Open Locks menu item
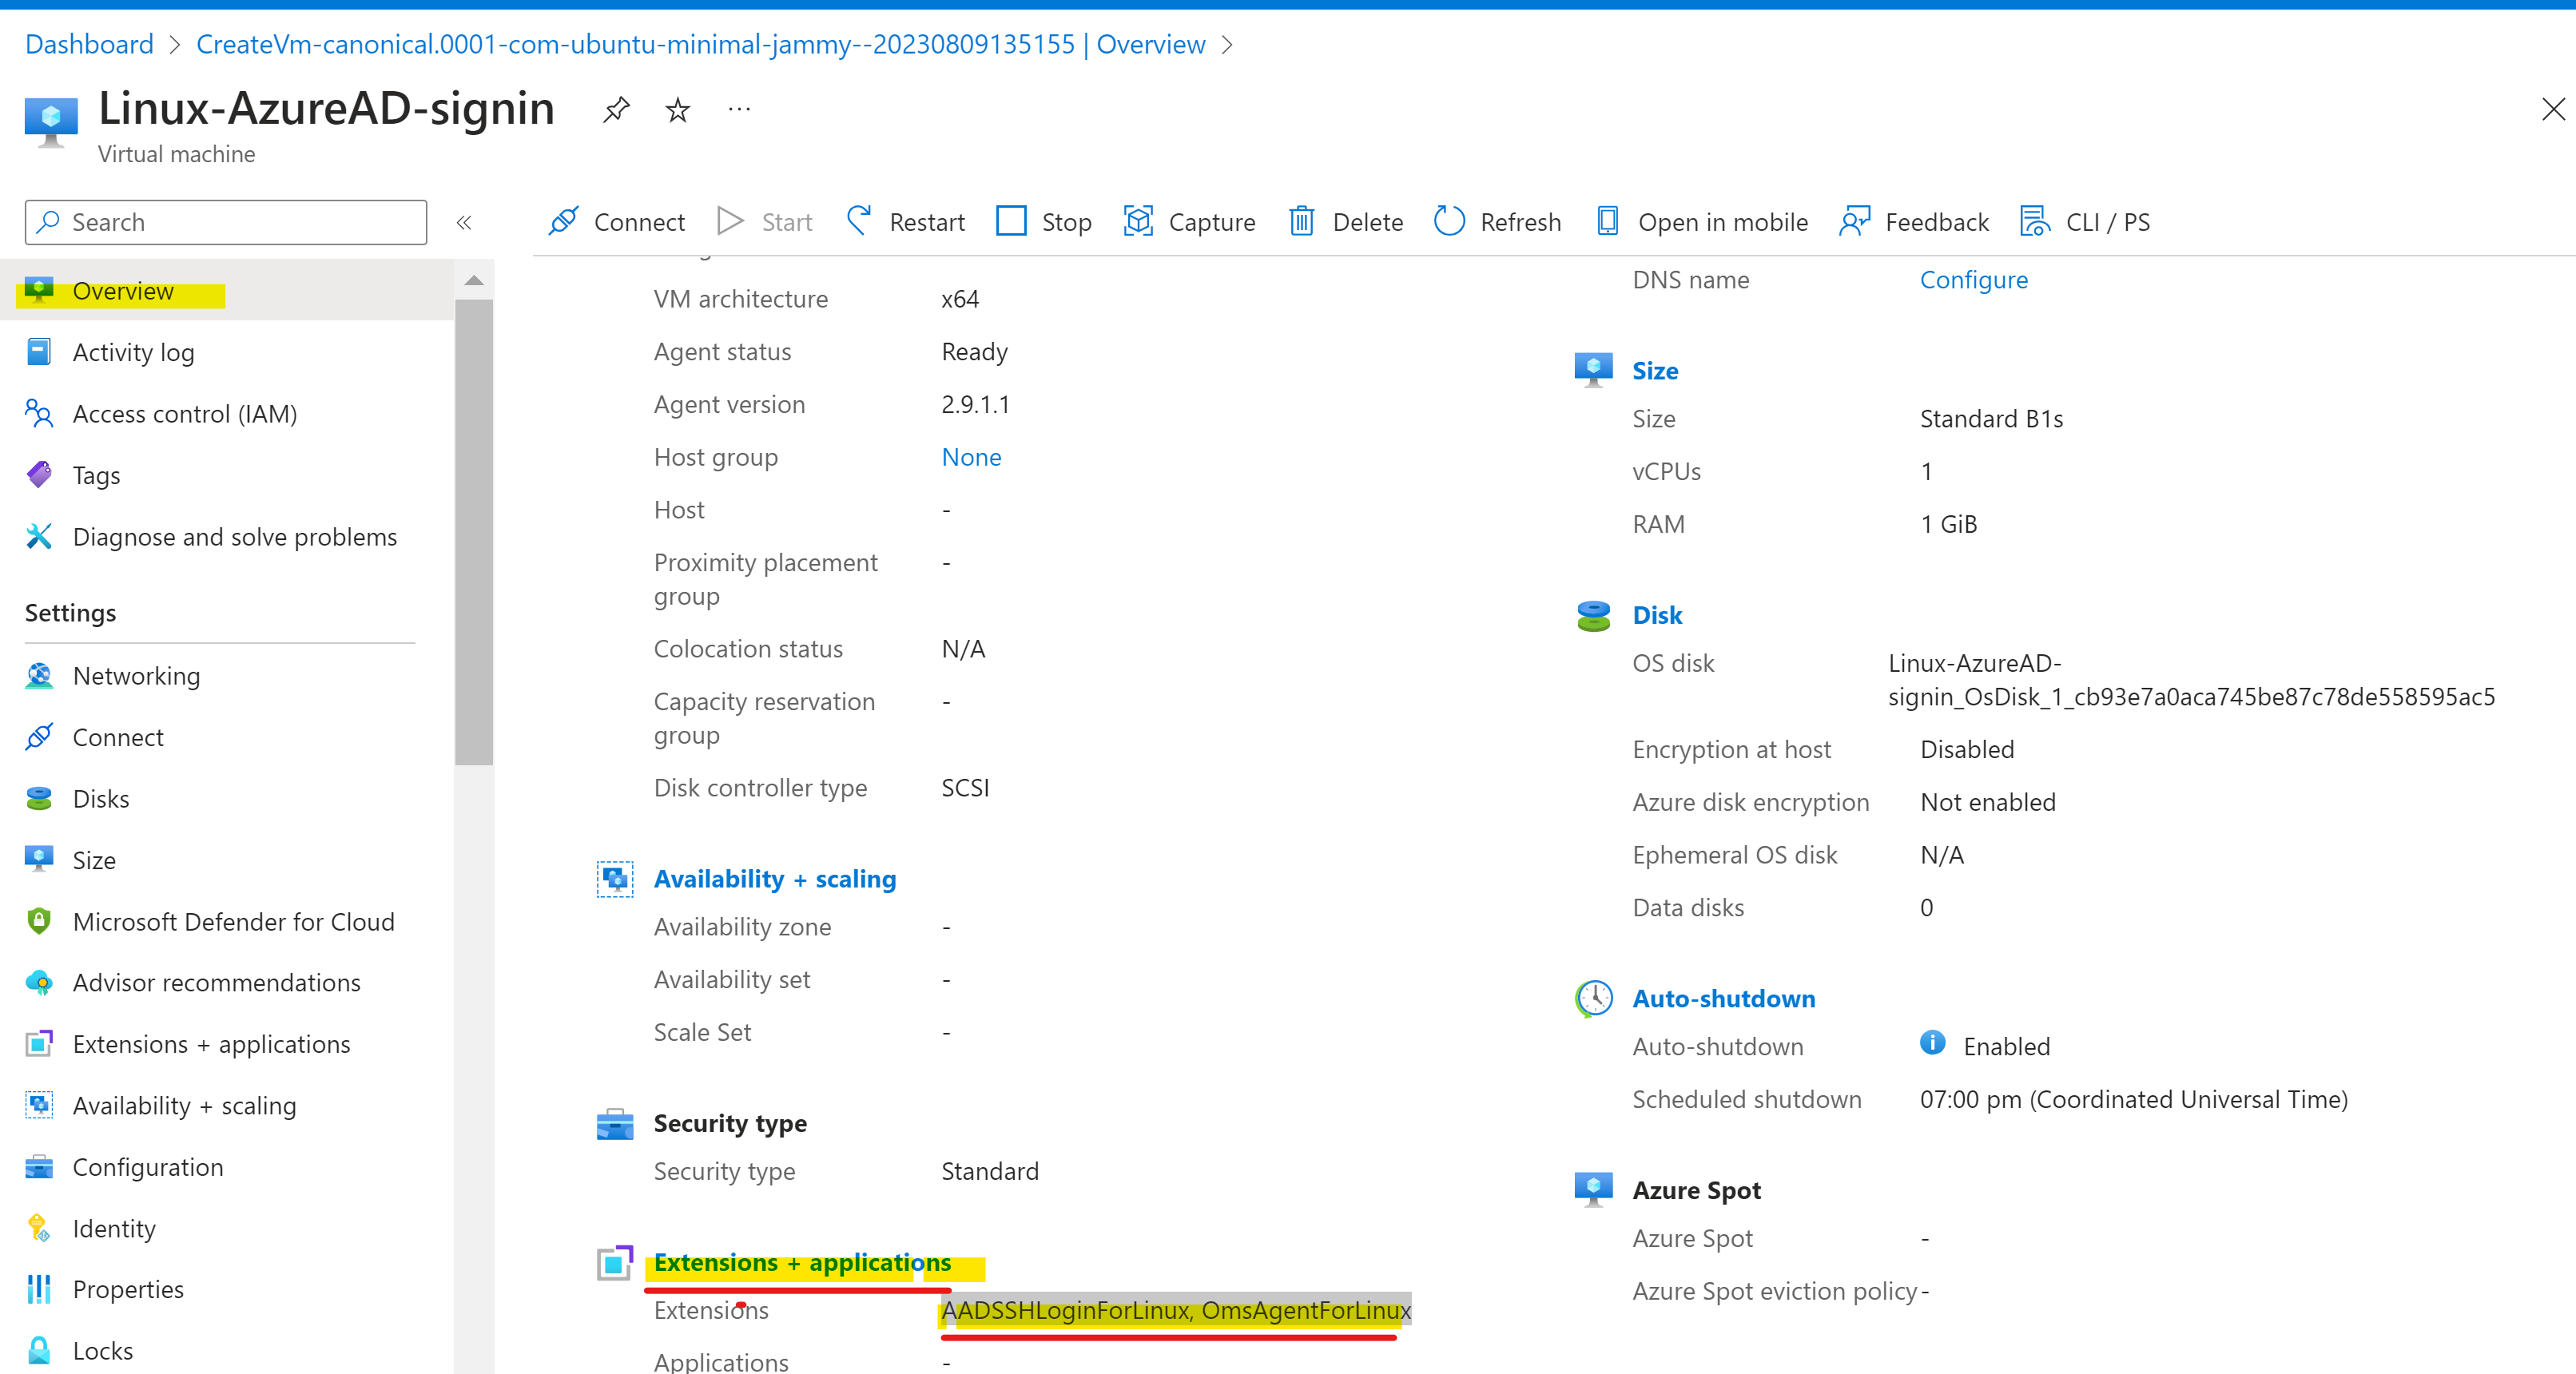The width and height of the screenshot is (2576, 1374). coord(227,1351)
